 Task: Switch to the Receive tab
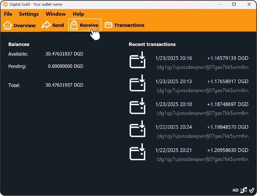[x=85, y=25]
